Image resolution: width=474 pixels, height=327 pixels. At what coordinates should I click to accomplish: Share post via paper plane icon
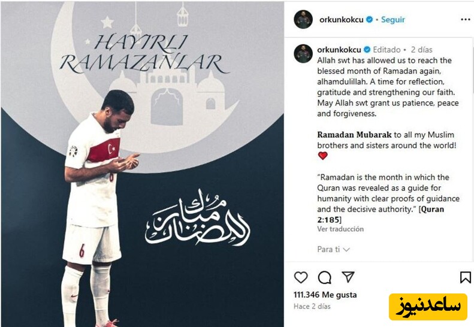click(x=348, y=277)
